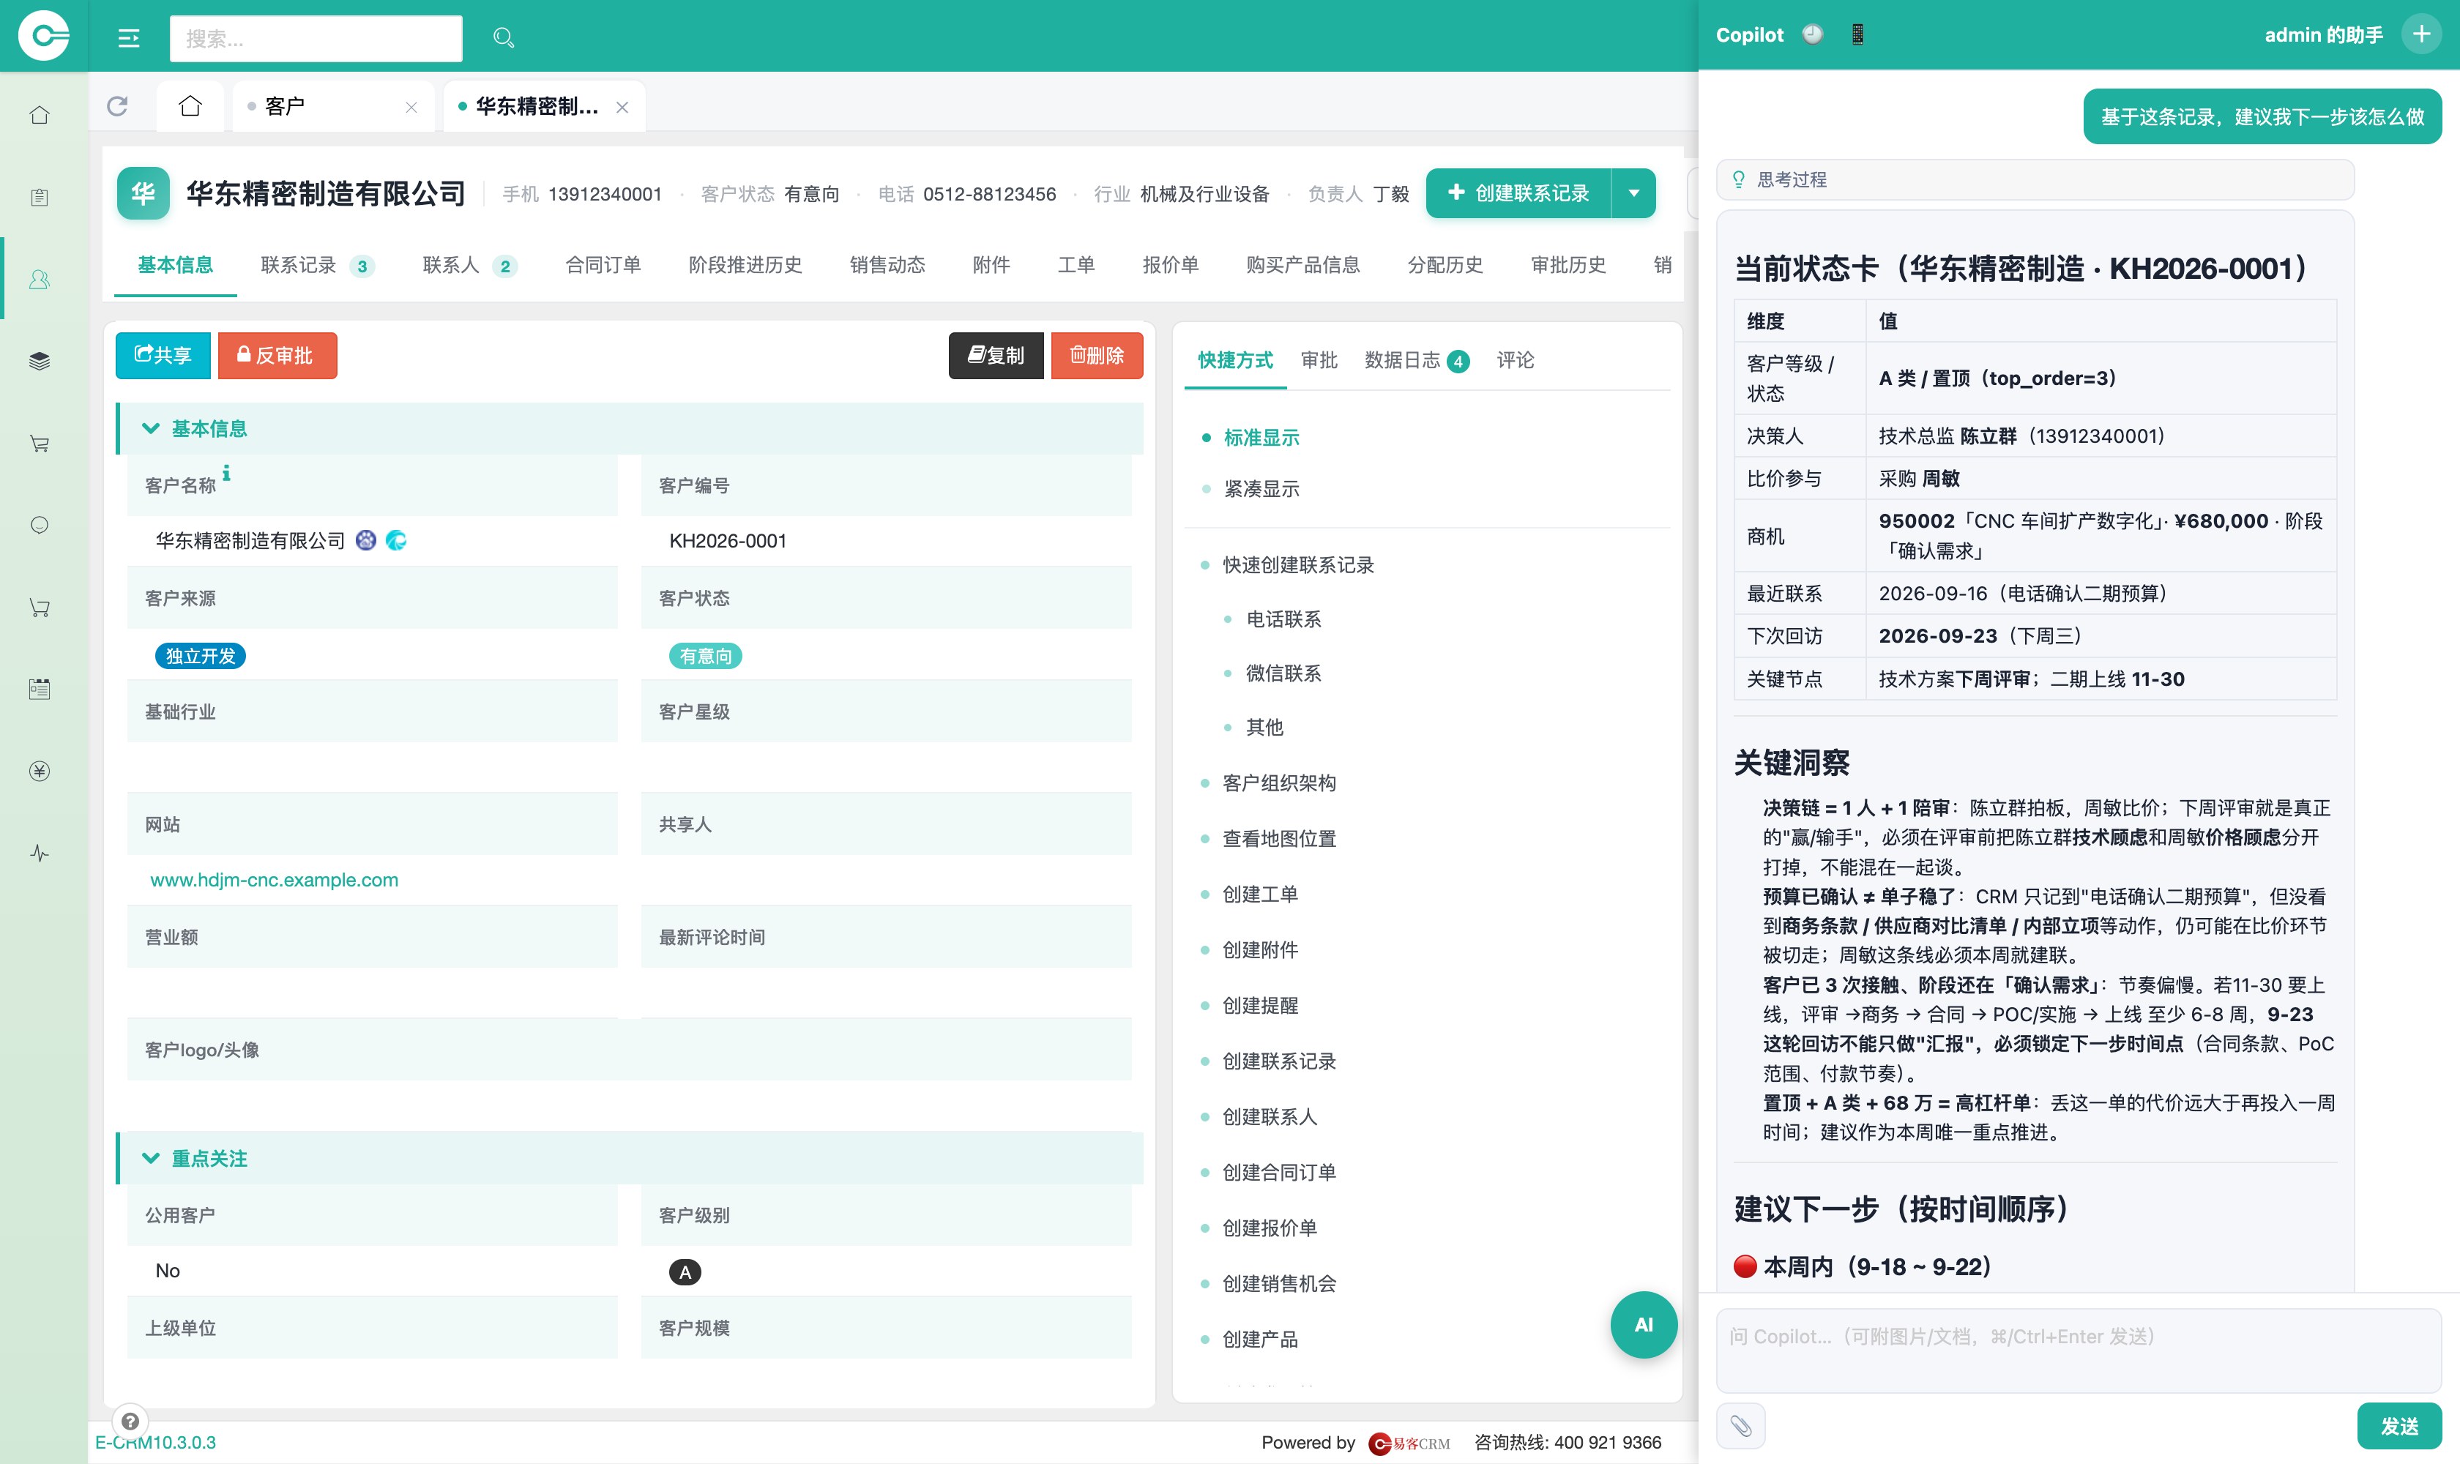Click the help question mark icon
The width and height of the screenshot is (2460, 1464).
(x=130, y=1422)
